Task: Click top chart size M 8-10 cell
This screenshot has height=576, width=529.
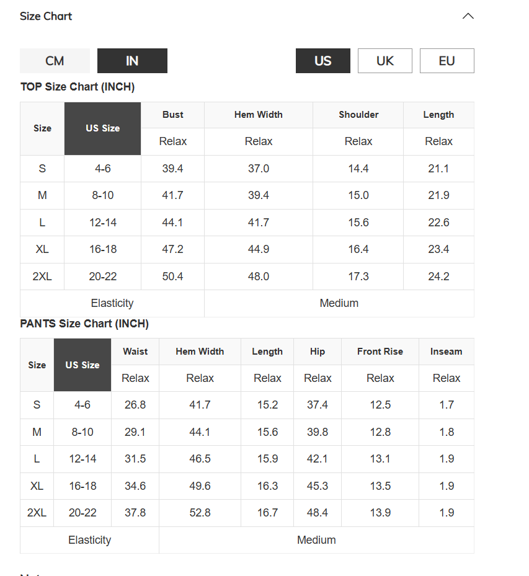Action: tap(102, 195)
